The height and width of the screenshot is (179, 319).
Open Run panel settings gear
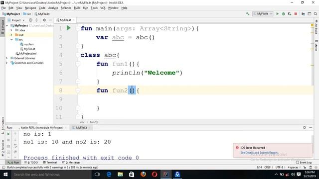(x=305, y=127)
